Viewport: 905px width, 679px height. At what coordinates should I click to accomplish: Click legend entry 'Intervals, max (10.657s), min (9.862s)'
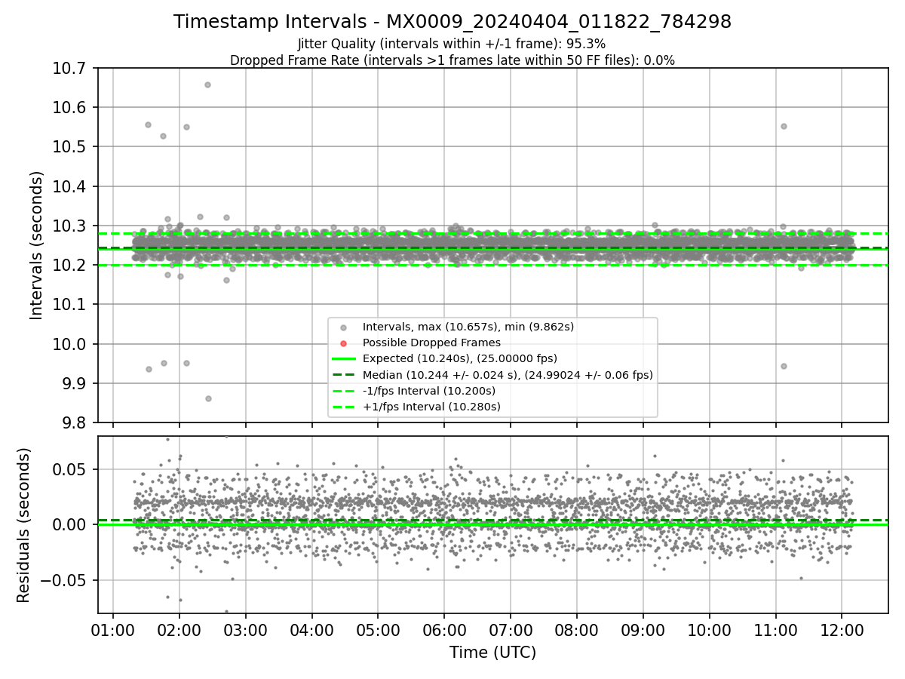[x=468, y=327]
